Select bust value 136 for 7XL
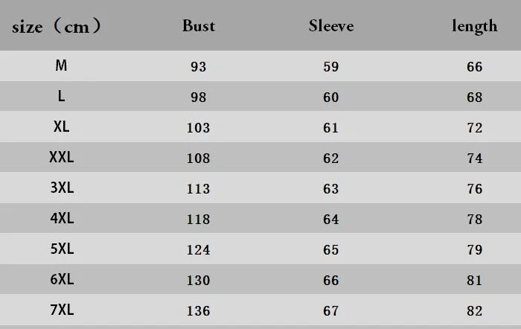The height and width of the screenshot is (329, 521). tap(199, 311)
